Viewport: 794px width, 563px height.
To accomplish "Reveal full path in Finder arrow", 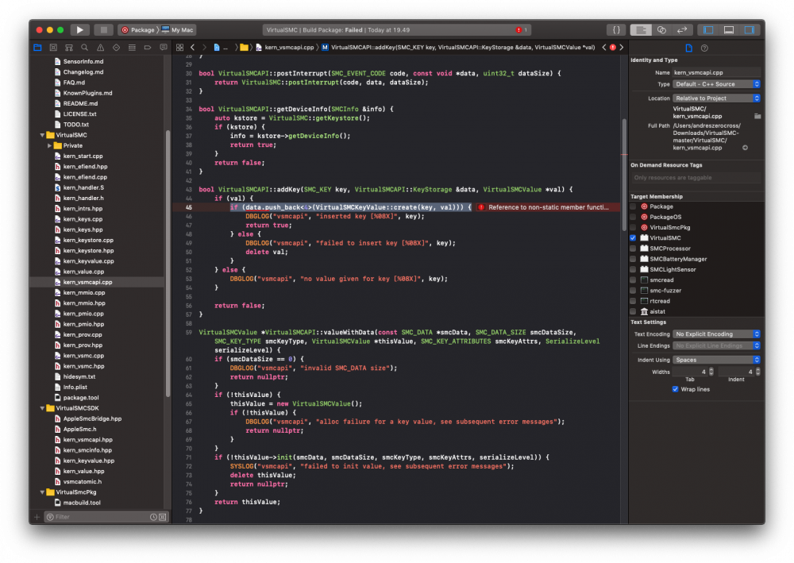I will coord(745,148).
